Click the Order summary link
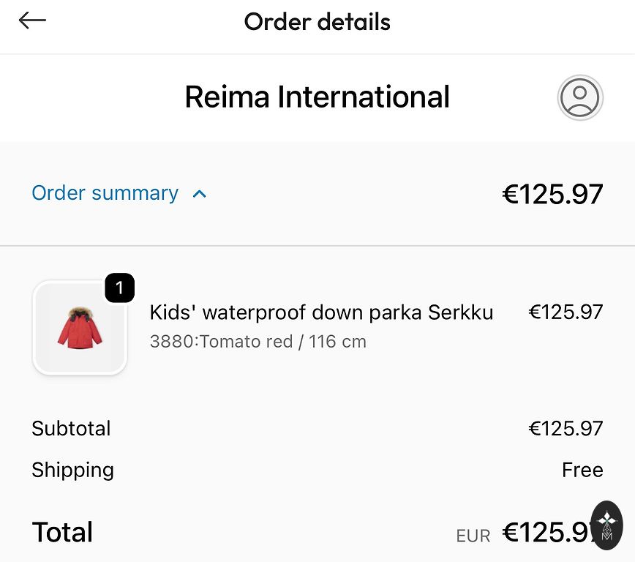Viewport: 635px width, 562px height. pyautogui.click(x=105, y=193)
